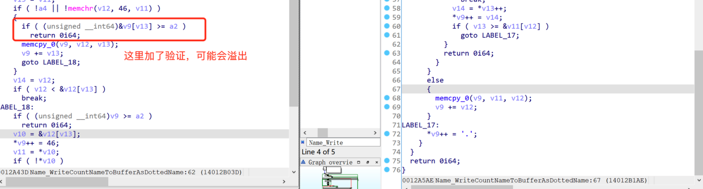
Task: Click left pane scroll-down arrow
Action: (294, 172)
